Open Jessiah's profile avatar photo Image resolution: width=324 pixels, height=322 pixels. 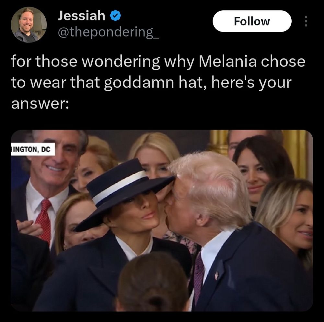(x=29, y=25)
